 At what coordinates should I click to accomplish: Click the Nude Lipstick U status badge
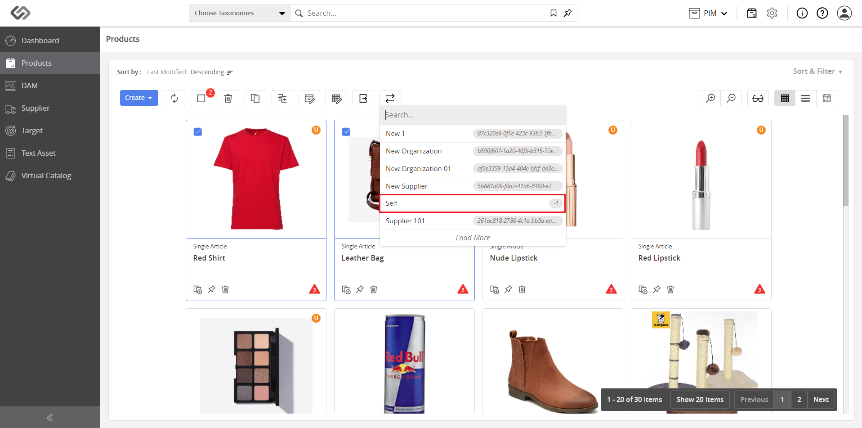click(613, 130)
